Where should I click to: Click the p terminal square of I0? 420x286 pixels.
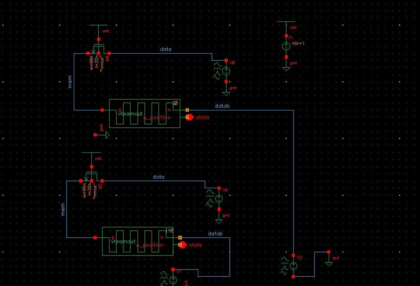pyautogui.click(x=102, y=110)
